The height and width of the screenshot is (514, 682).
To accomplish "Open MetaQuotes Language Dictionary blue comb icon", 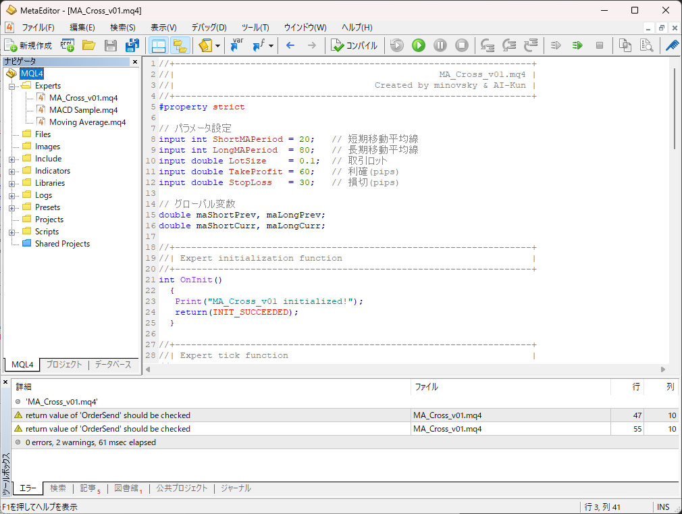I will [672, 45].
